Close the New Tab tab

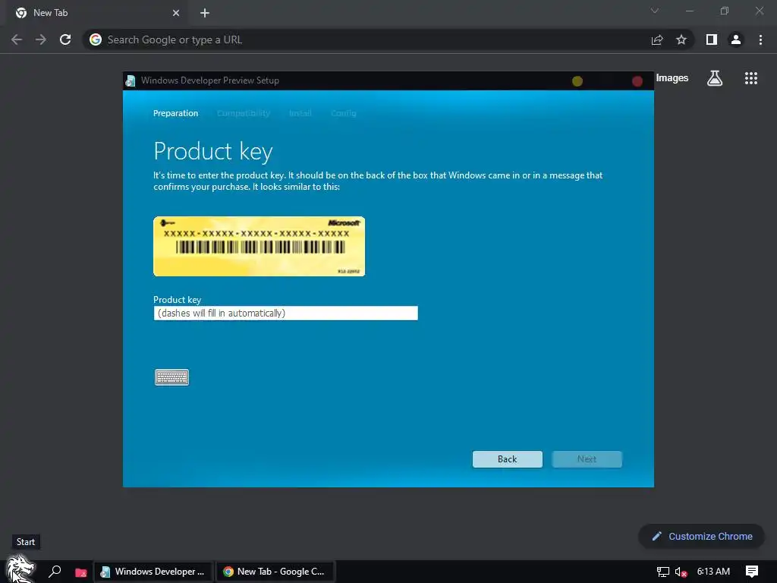[176, 13]
